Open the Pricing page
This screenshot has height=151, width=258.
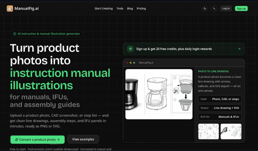coord(141,8)
